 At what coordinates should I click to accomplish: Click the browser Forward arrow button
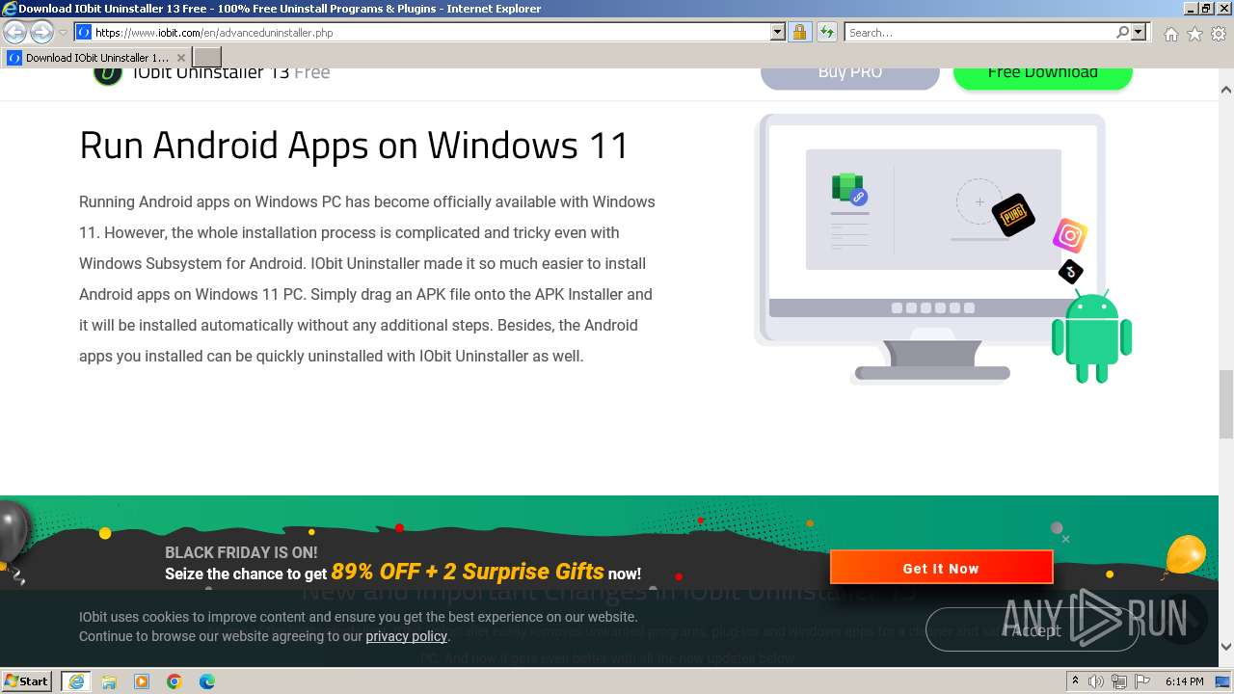[x=41, y=32]
